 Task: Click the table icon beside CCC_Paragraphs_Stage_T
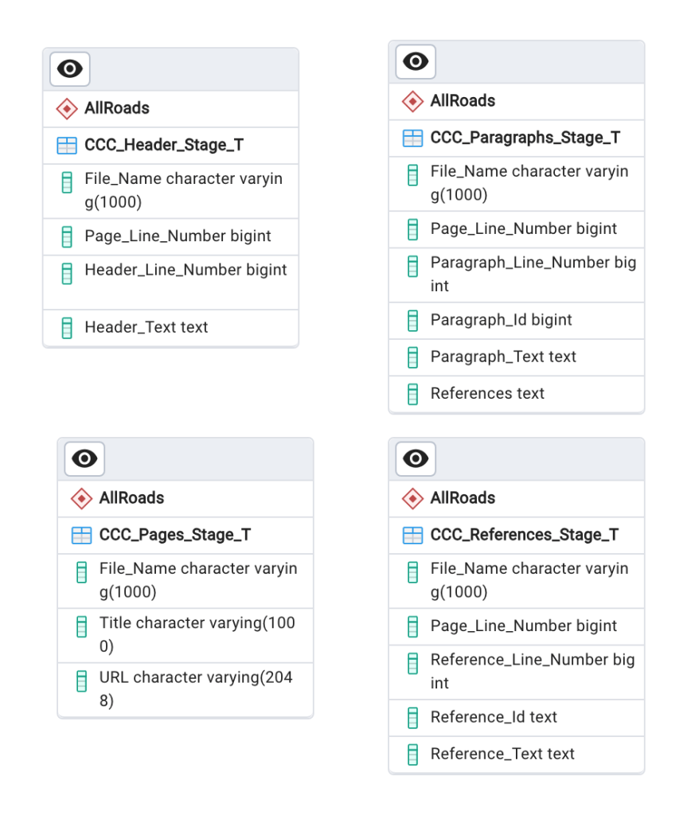(412, 138)
